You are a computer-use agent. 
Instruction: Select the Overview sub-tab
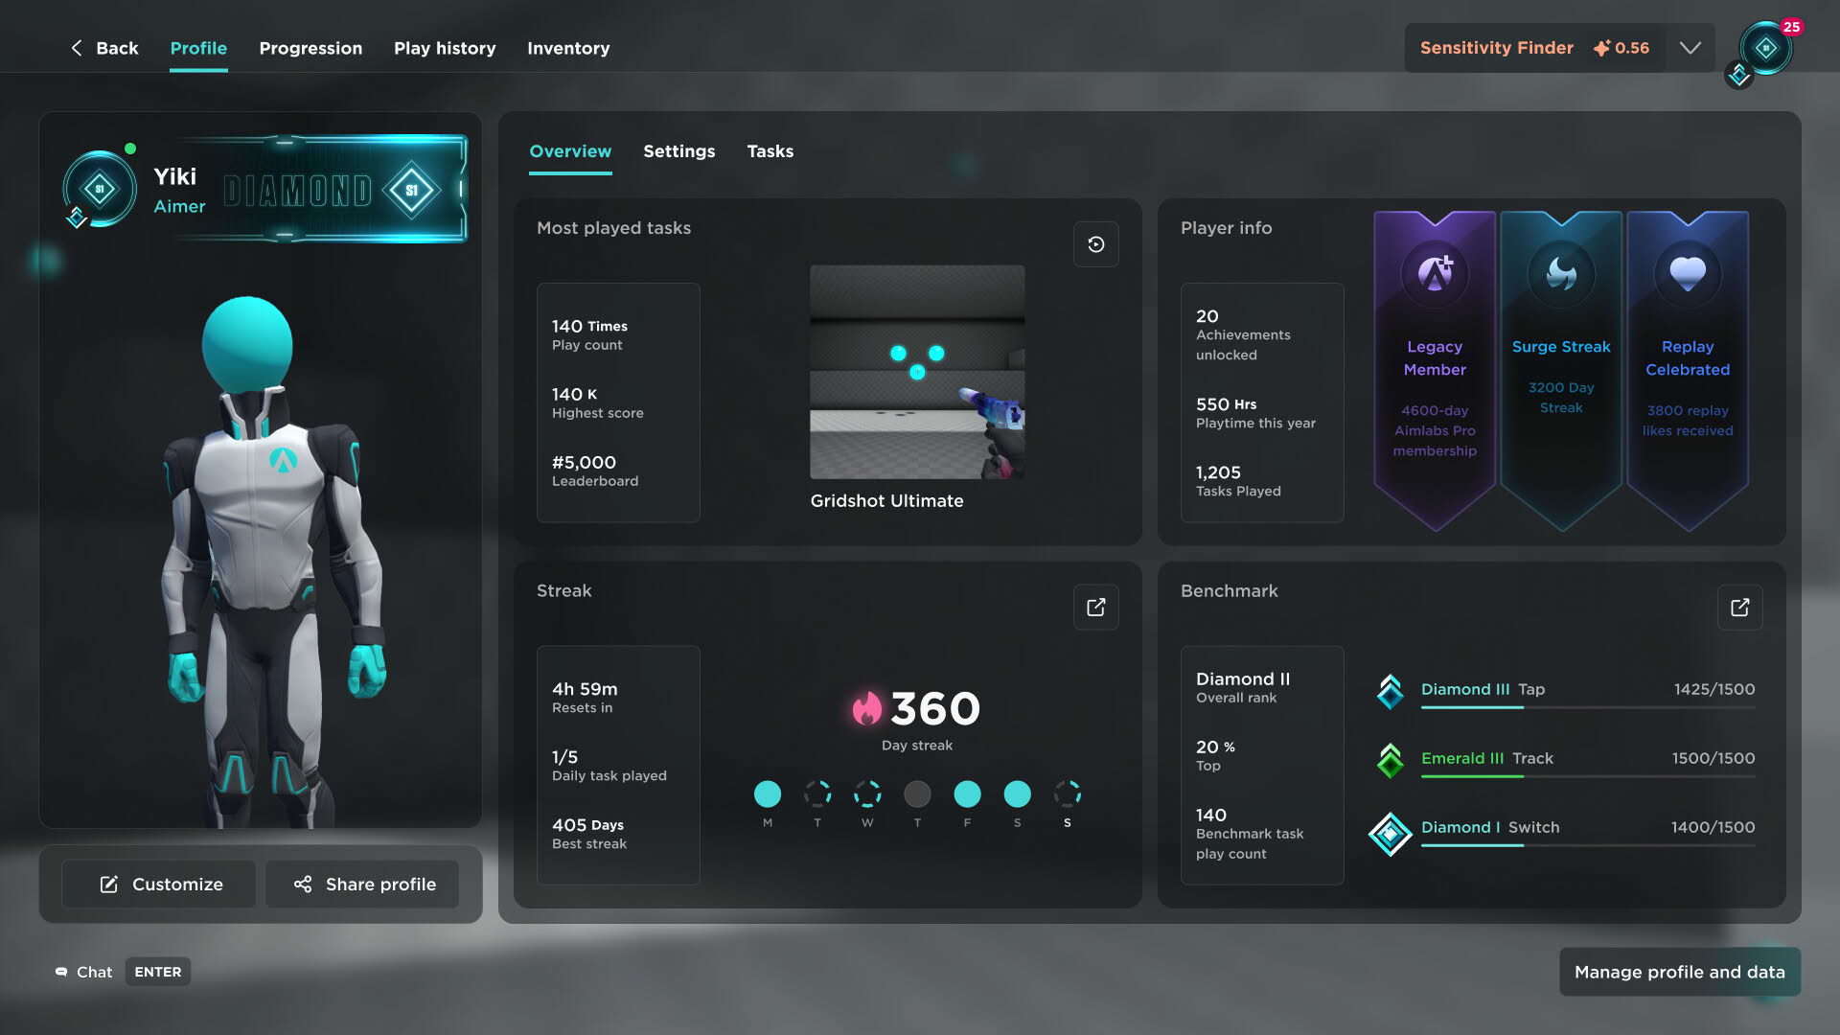click(x=570, y=151)
